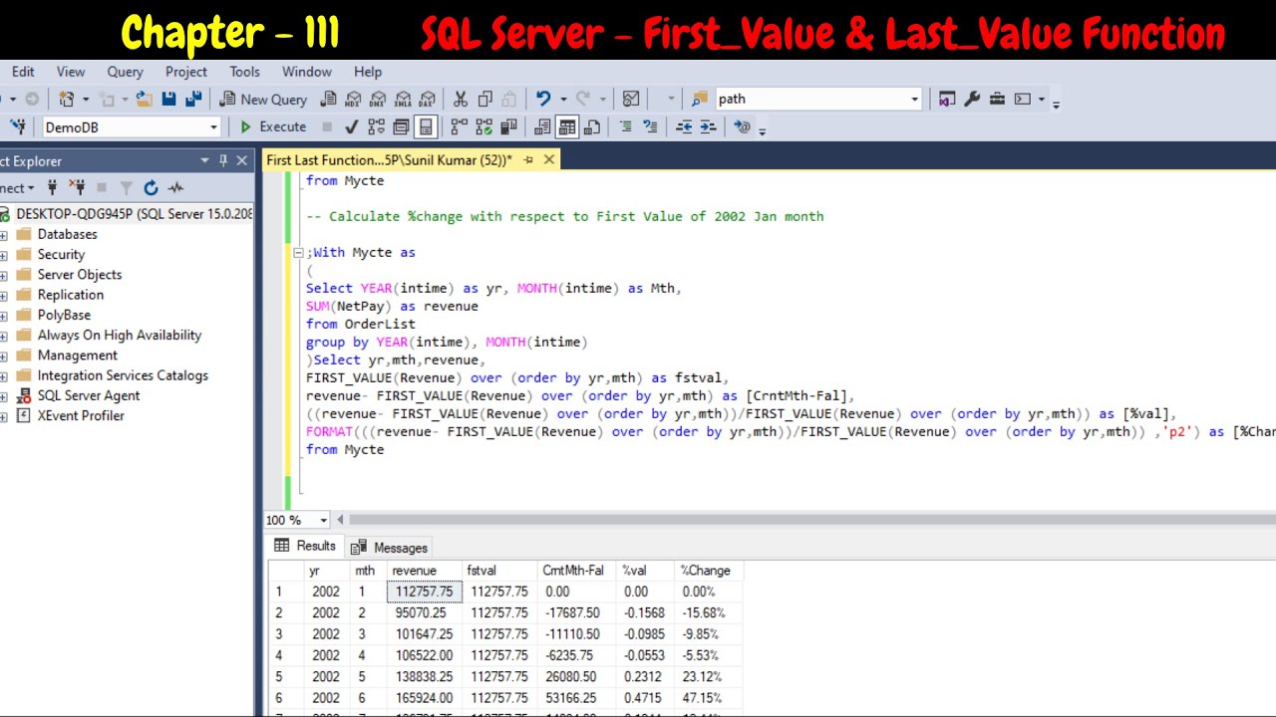Viewport: 1276px width, 717px height.
Task: Click the Change Connection icon
Action: [x=18, y=126]
